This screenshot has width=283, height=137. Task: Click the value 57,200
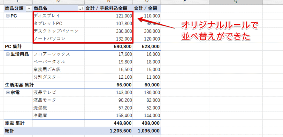(x=125, y=108)
